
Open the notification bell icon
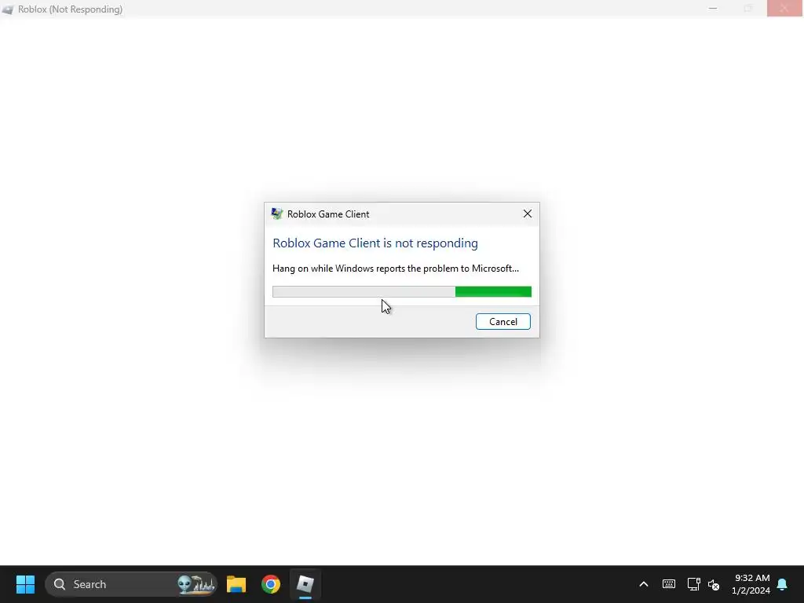(x=783, y=584)
